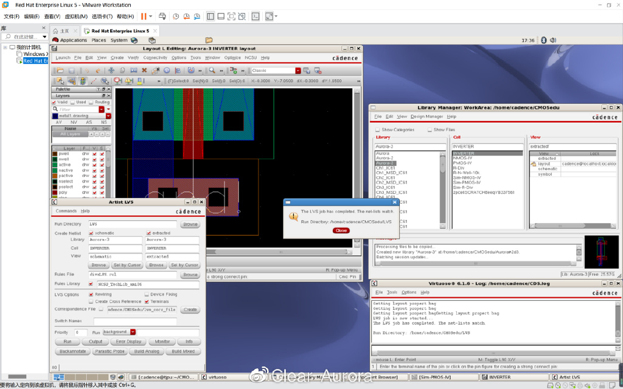
Task: Click the Undo arrow icon in layout toolbar
Action: (x=87, y=71)
